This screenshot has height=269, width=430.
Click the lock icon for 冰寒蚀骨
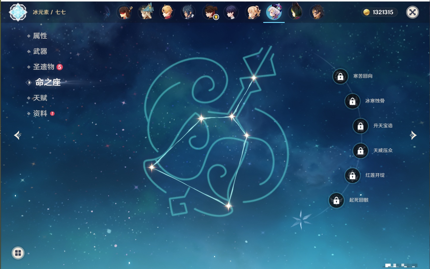pos(353,101)
